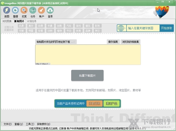Open the 帐户 (account) key icon
This screenshot has width=176, height=131.
pyautogui.click(x=41, y=12)
